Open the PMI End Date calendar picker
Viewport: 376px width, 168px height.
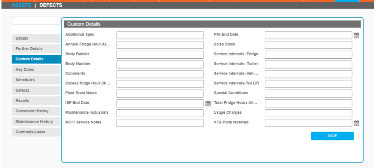(356, 35)
